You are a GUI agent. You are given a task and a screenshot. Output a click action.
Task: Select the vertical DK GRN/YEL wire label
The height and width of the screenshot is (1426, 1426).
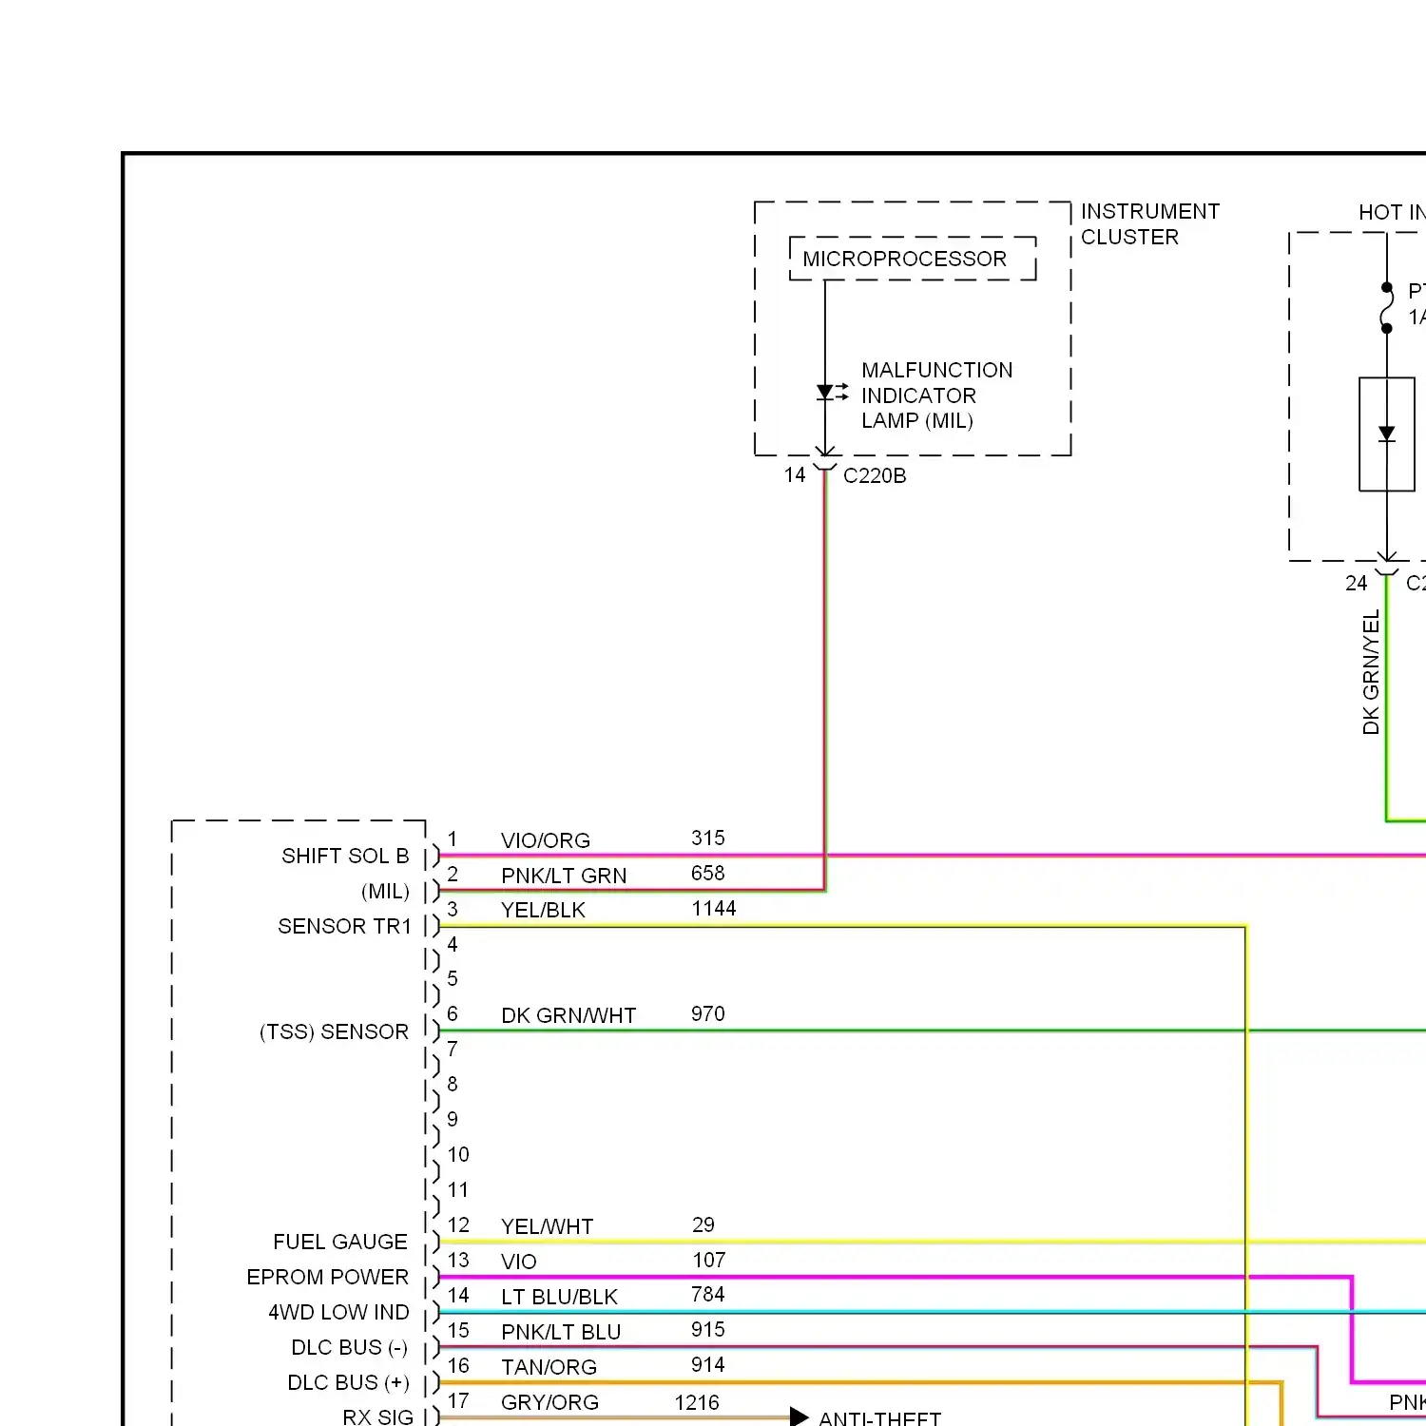coord(1370,672)
